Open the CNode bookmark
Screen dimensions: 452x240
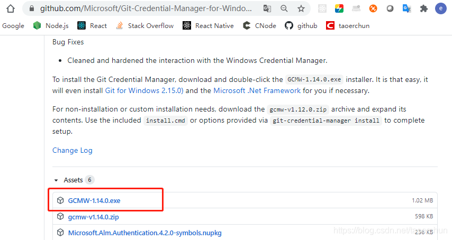(x=266, y=25)
